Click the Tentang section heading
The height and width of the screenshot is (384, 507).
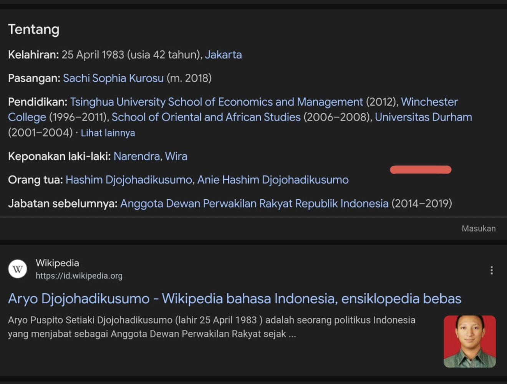coord(34,30)
